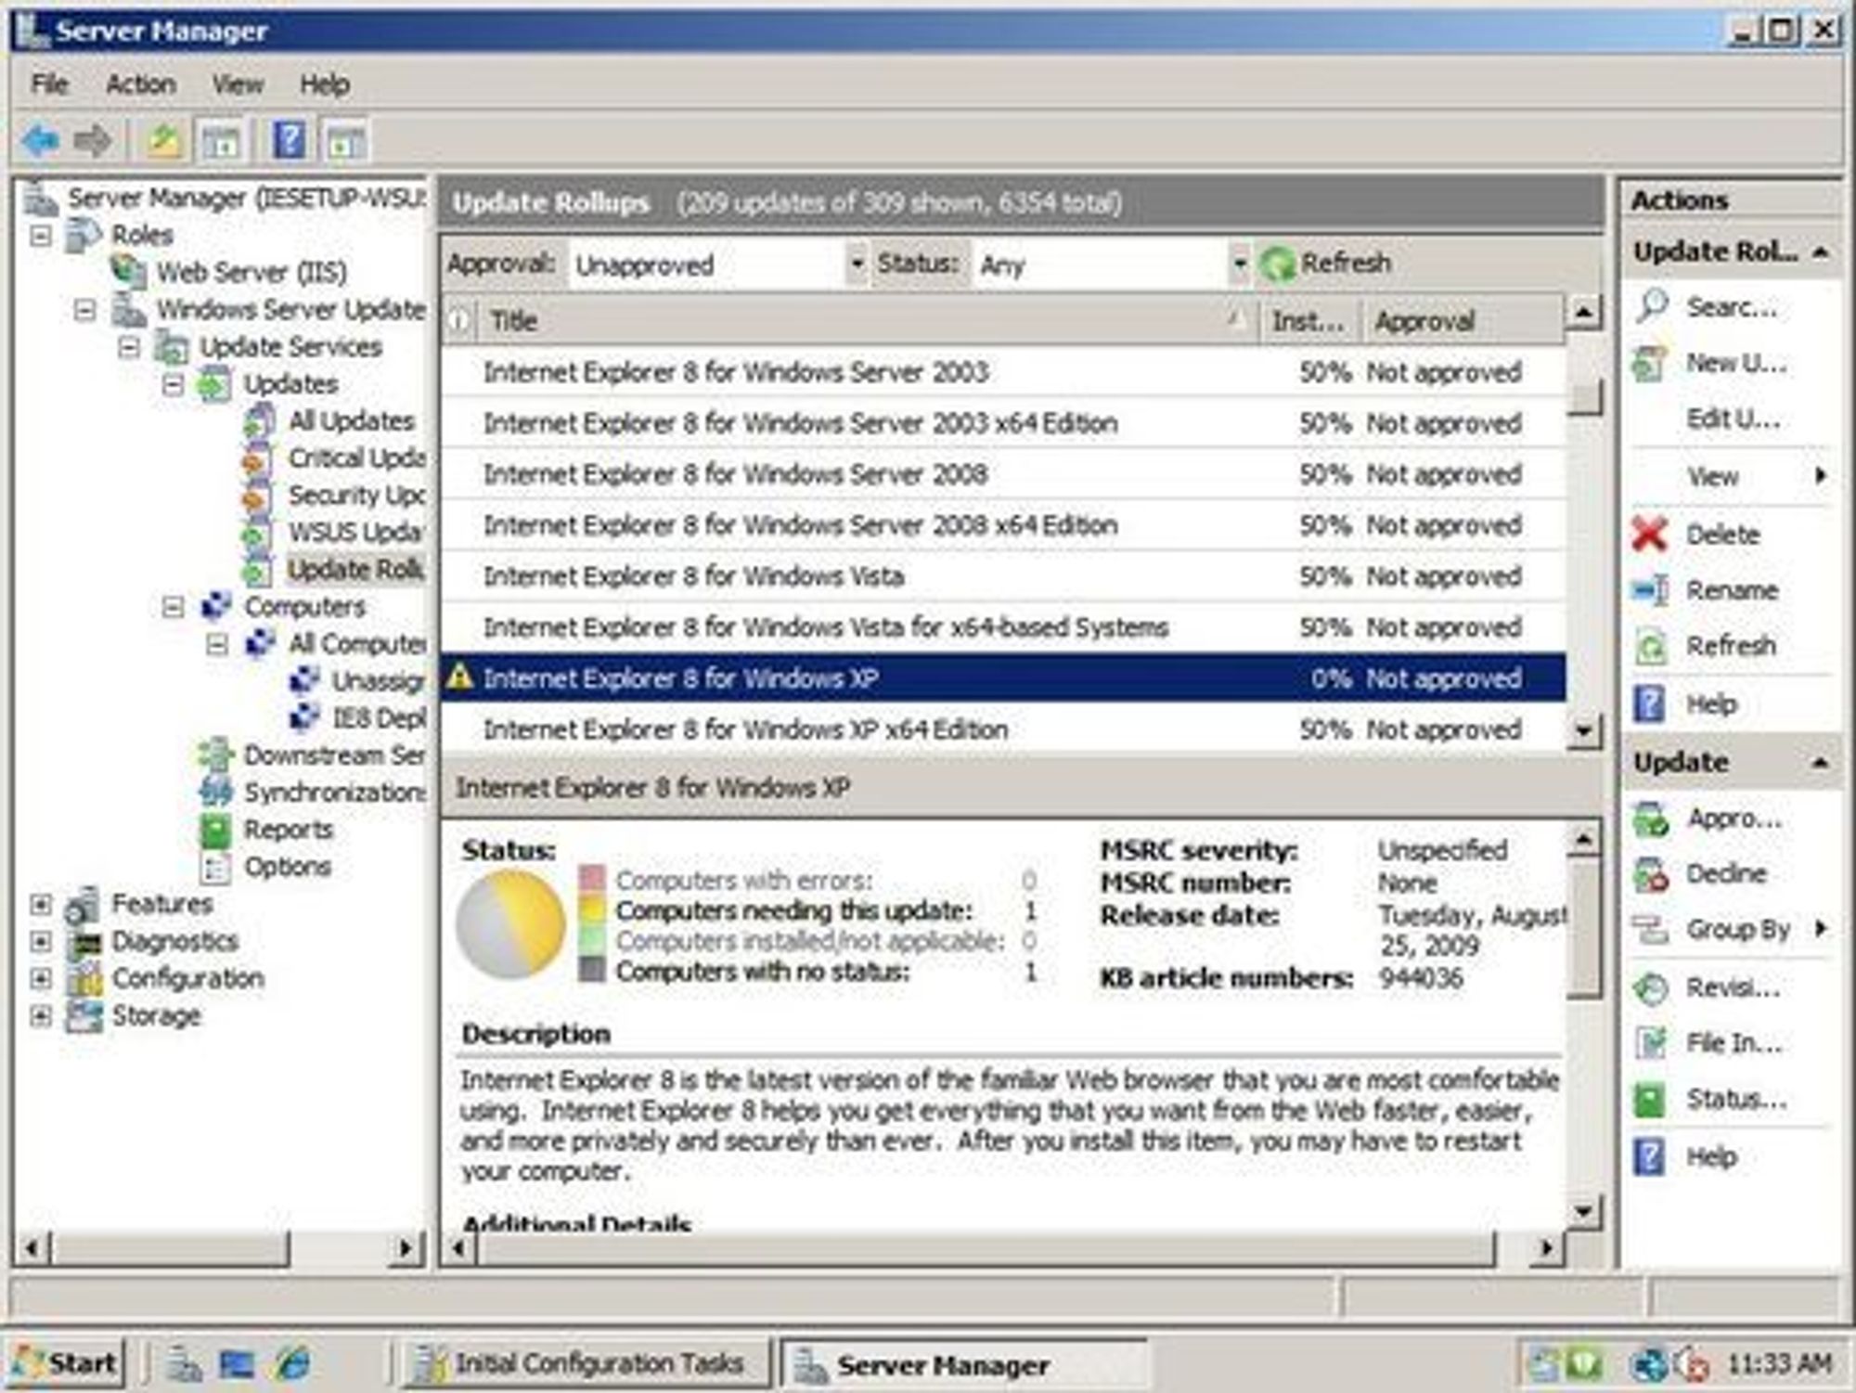
Task: Select the Critical Updates tree item
Action: point(356,458)
